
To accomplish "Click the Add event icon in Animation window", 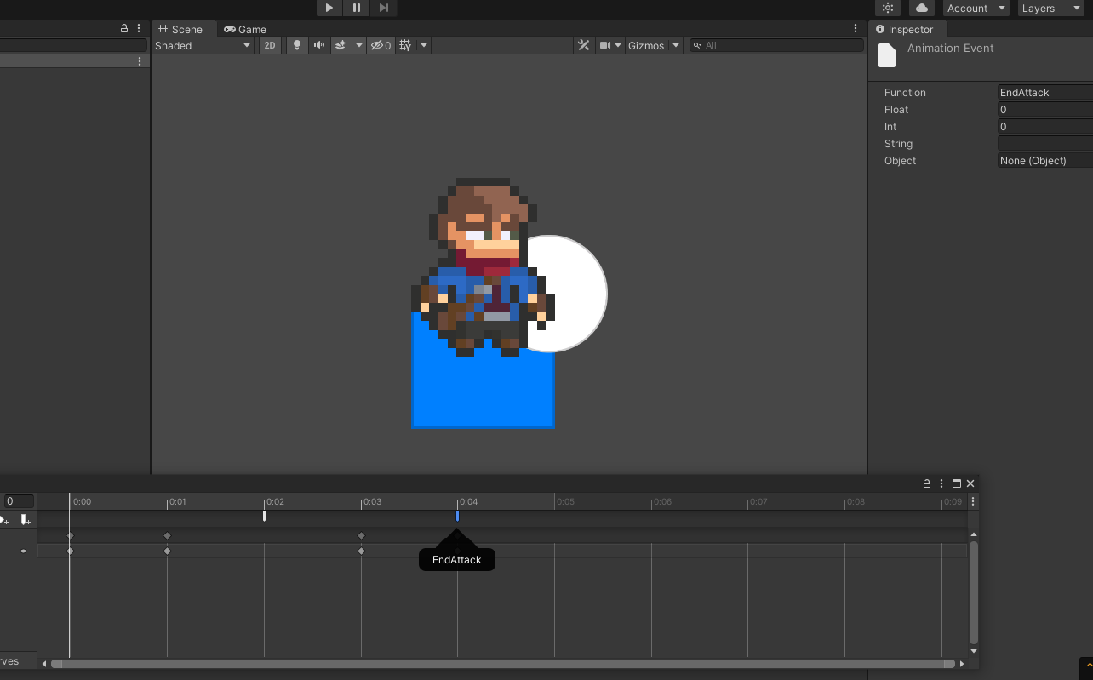I will click(x=24, y=520).
